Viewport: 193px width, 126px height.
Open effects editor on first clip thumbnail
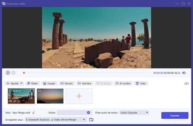[15, 101]
